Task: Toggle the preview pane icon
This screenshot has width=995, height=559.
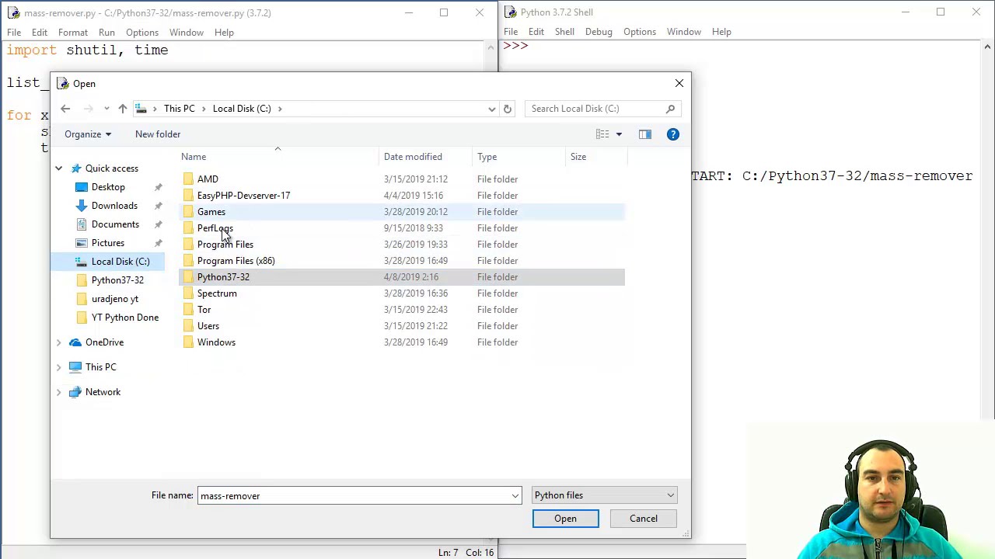Action: 644,134
